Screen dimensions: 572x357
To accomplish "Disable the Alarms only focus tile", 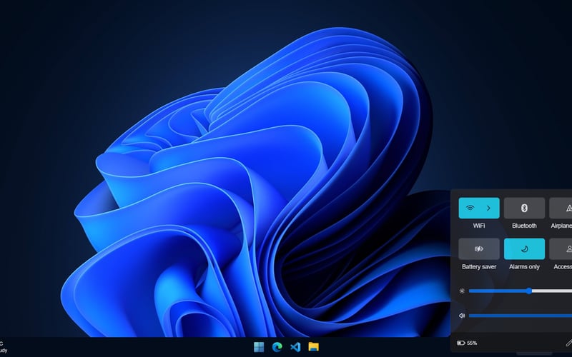I will tap(524, 248).
